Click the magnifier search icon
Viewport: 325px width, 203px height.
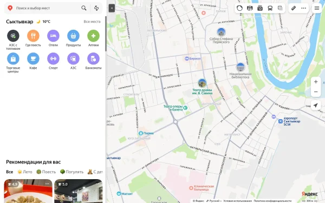pos(84,8)
